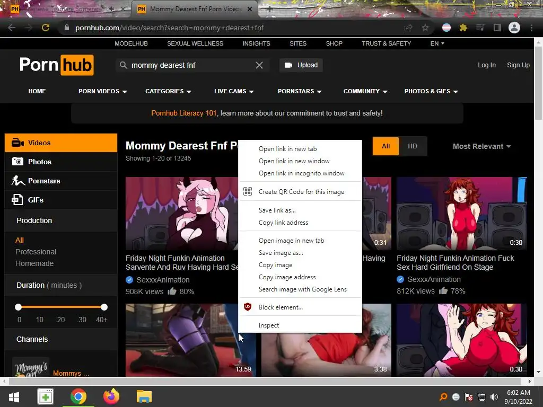Select the GIFs sidebar tab
This screenshot has height=407, width=543.
(x=61, y=200)
